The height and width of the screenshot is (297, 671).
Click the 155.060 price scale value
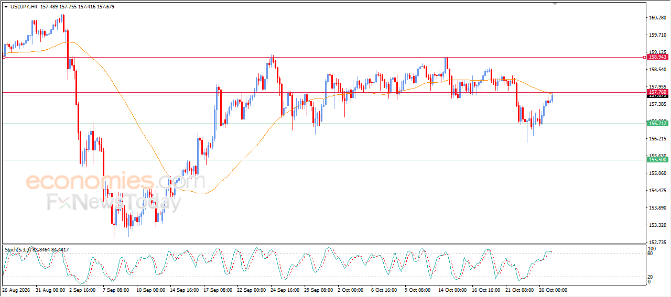pos(657,173)
